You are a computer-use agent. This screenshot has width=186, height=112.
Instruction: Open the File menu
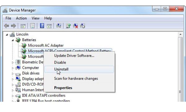pyautogui.click(x=8, y=18)
